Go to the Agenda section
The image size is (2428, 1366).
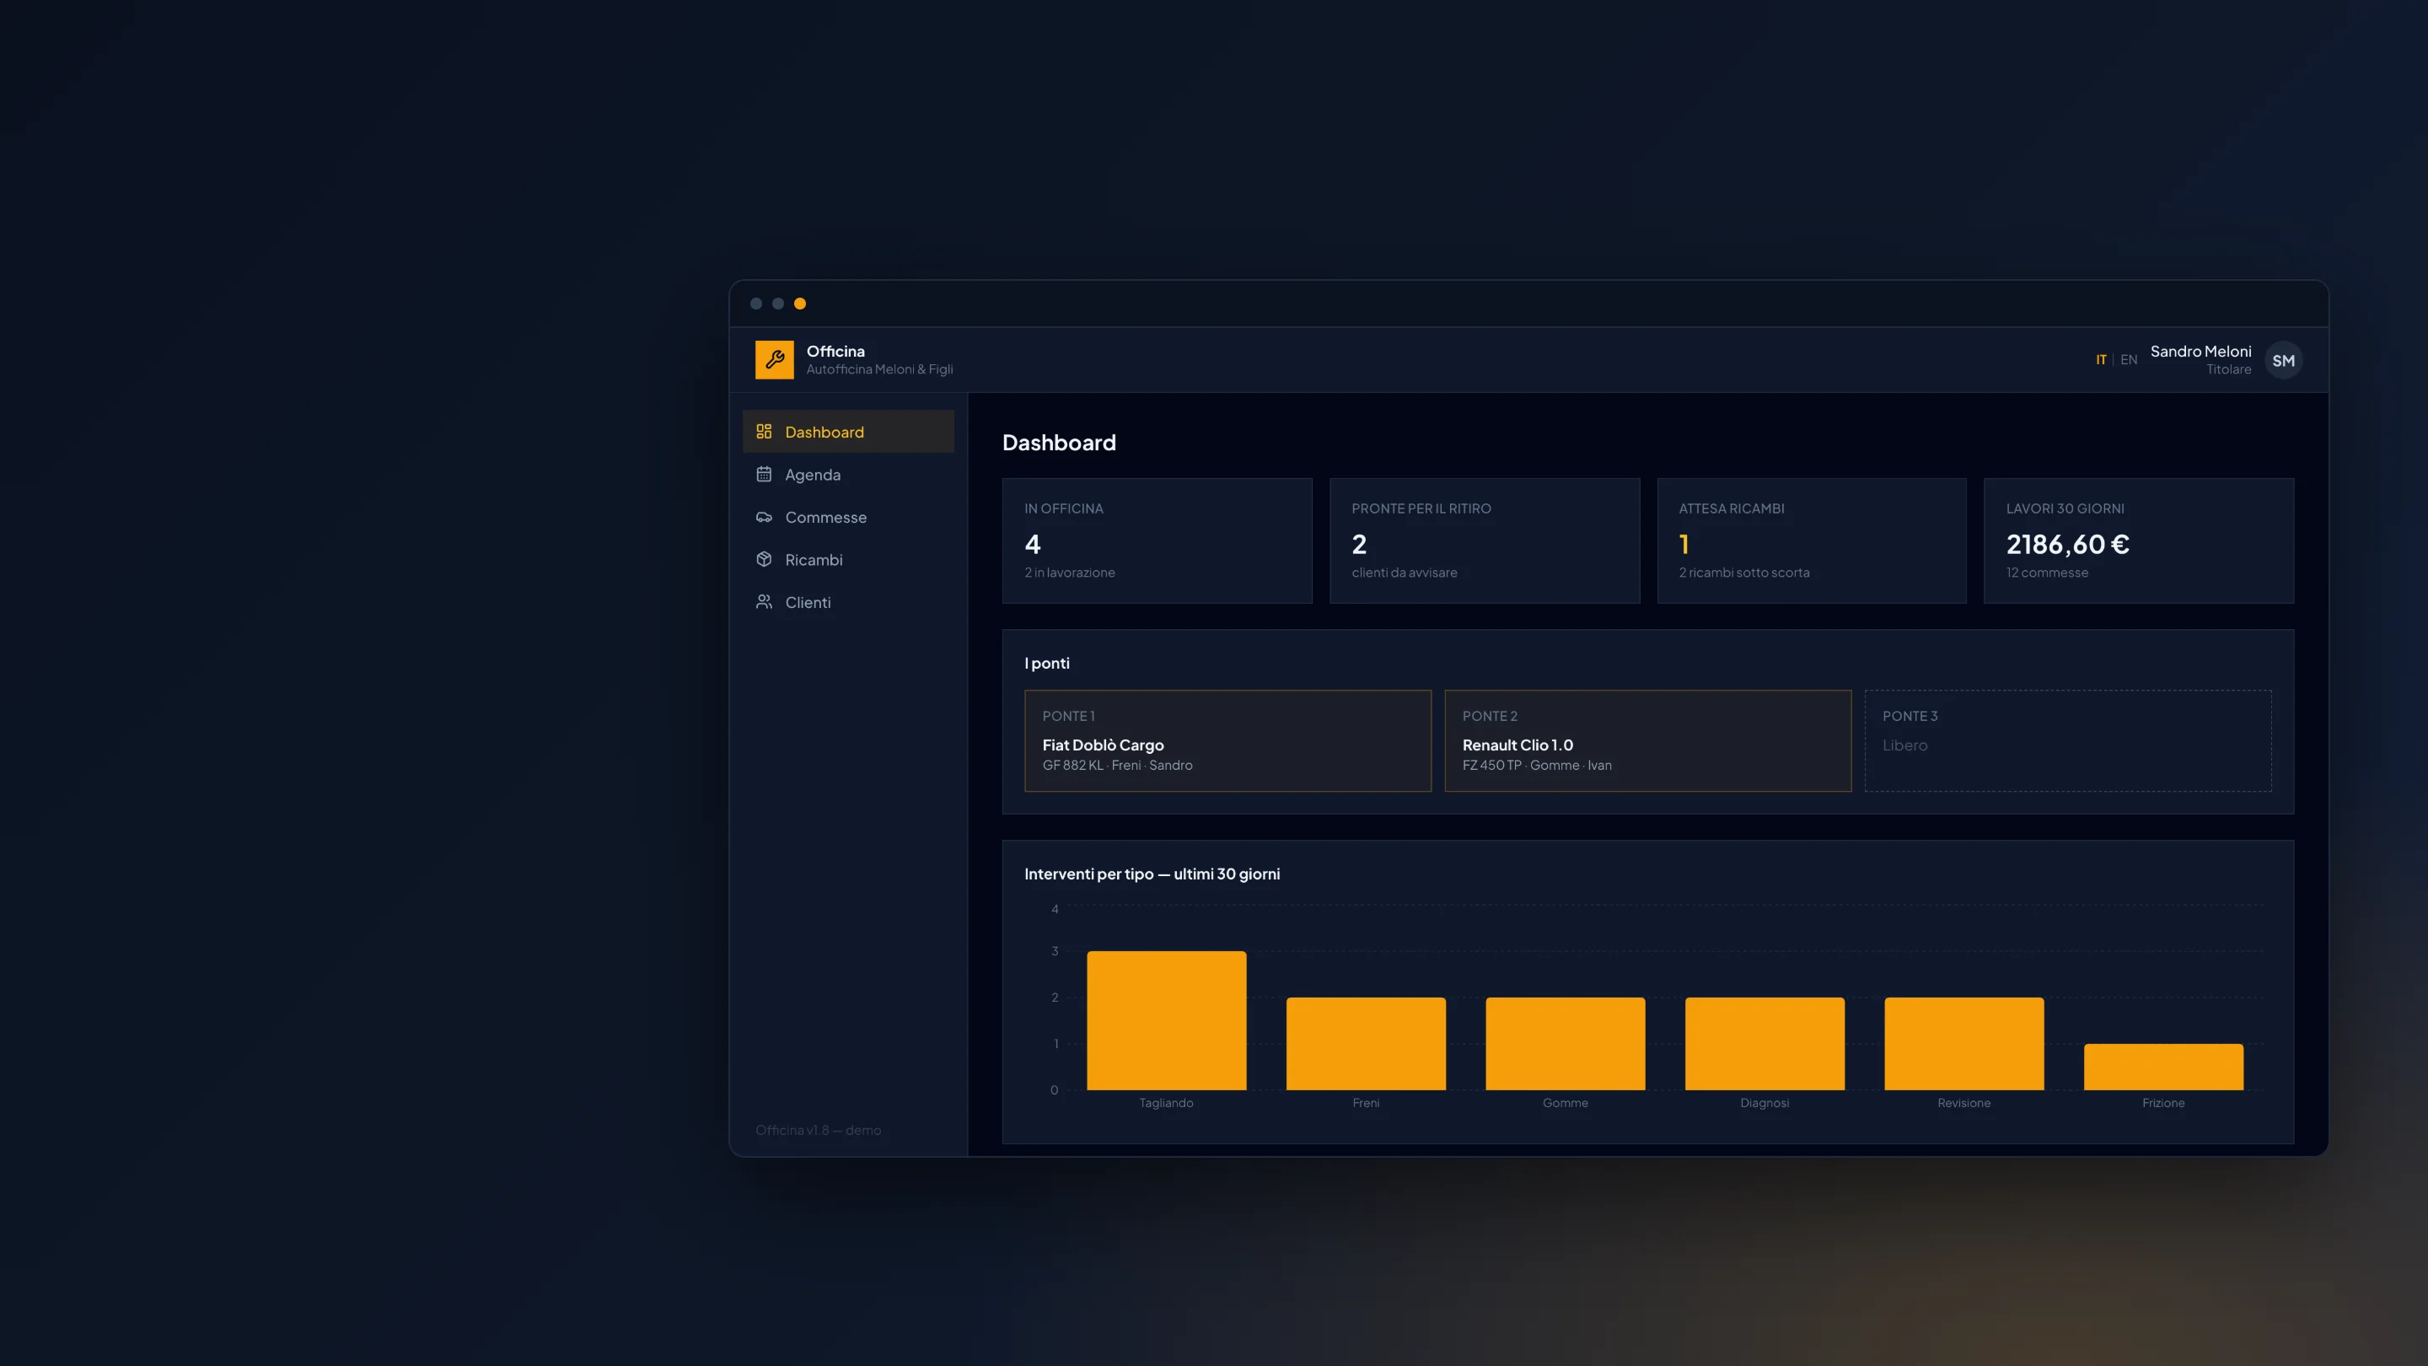point(848,474)
